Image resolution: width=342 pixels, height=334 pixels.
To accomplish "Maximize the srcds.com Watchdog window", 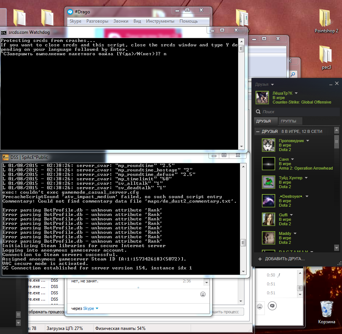I will [222, 30].
